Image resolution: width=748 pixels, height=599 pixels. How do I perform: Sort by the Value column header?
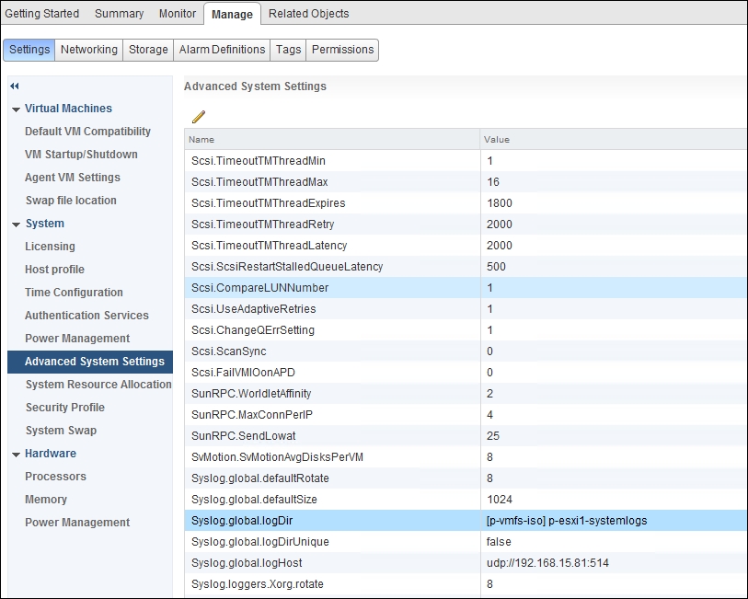pyautogui.click(x=614, y=139)
